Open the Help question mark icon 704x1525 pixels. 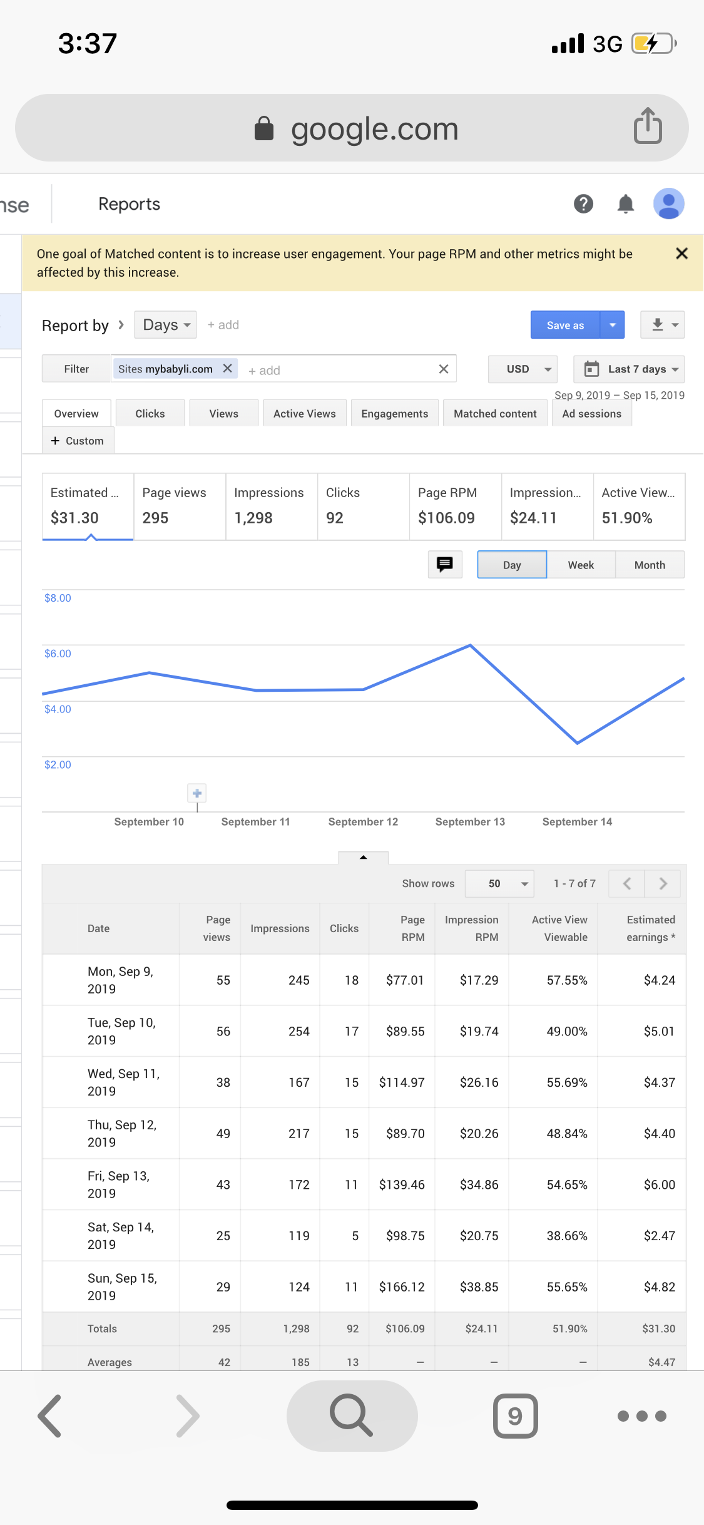coord(583,204)
